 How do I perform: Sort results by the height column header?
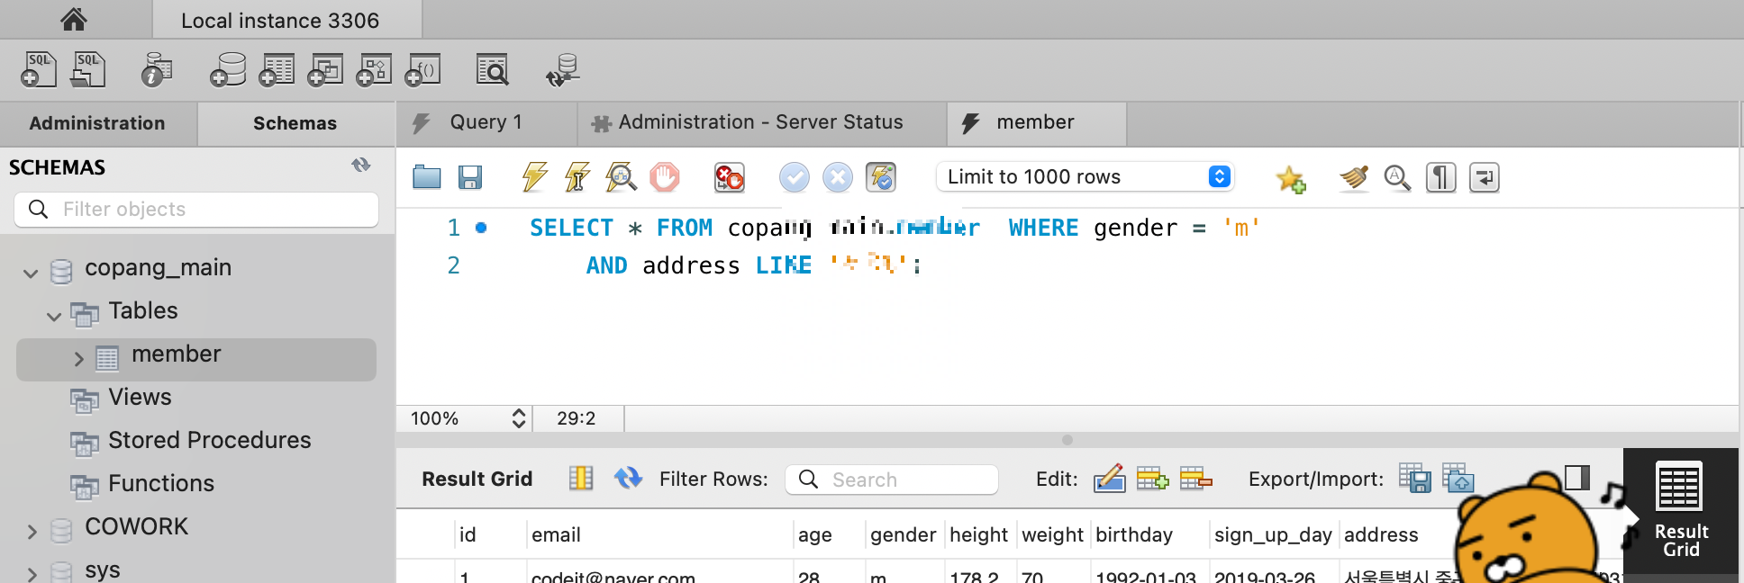[x=979, y=534]
